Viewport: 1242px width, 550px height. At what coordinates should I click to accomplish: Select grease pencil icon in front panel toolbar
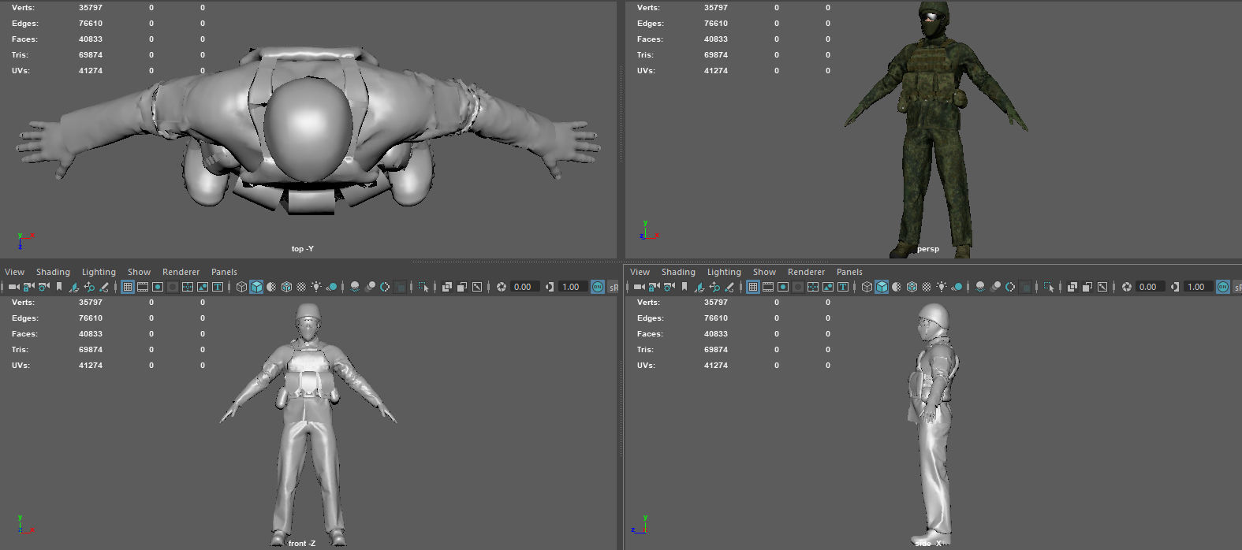coord(103,287)
